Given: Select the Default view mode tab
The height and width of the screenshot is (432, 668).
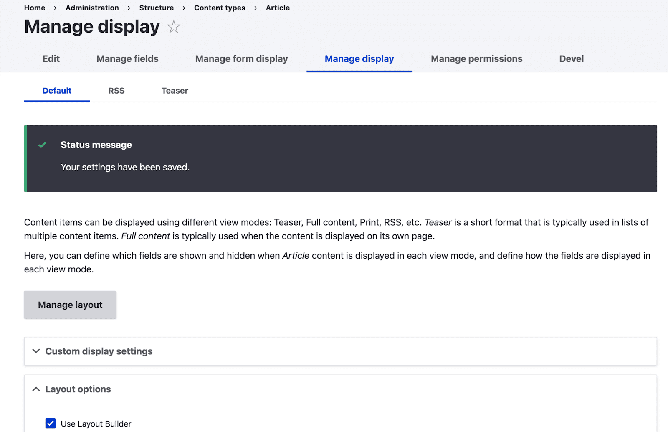Looking at the screenshot, I should click(57, 91).
